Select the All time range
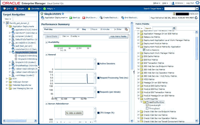Image resolution: width=200 pixels, height=125 pixels. point(78,29)
